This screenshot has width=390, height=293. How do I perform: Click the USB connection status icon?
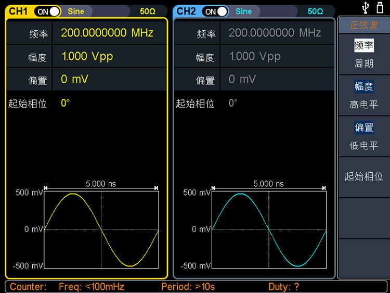pos(366,7)
